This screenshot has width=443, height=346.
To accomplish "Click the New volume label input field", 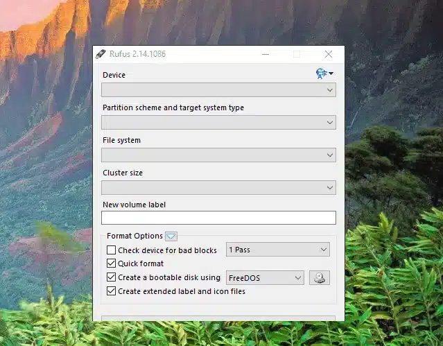I will [218, 218].
